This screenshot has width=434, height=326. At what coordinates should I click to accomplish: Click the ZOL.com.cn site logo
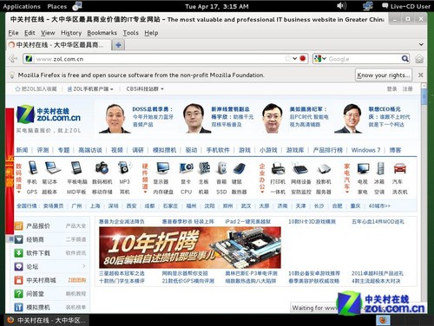tap(49, 114)
